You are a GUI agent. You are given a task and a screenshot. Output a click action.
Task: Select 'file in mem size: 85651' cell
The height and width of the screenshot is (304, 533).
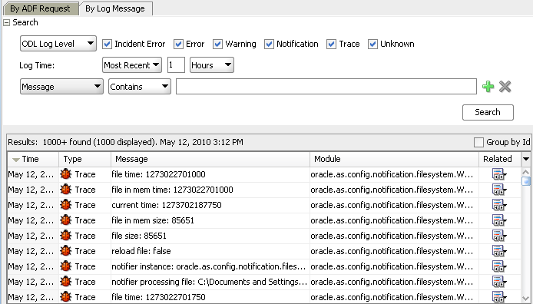pyautogui.click(x=210, y=220)
